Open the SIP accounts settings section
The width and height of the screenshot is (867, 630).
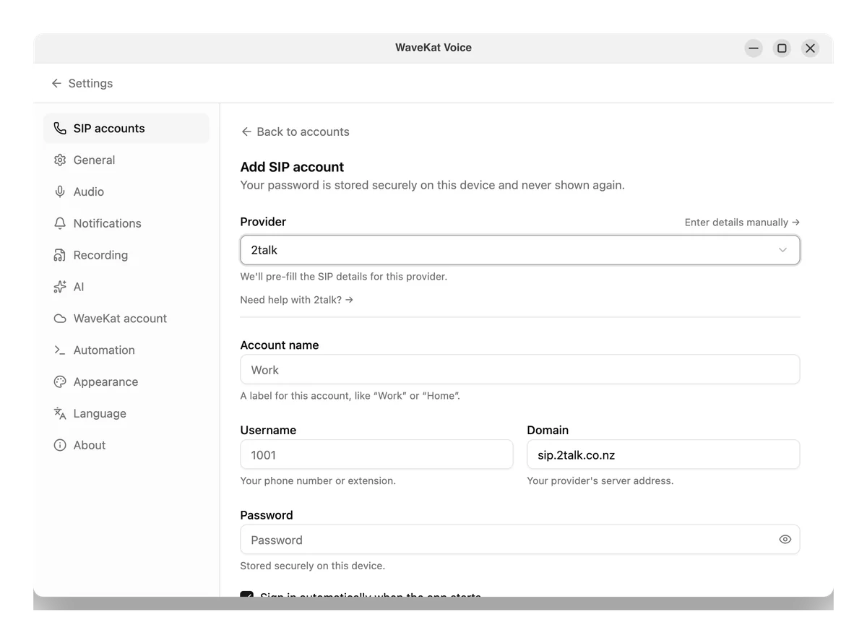(126, 129)
